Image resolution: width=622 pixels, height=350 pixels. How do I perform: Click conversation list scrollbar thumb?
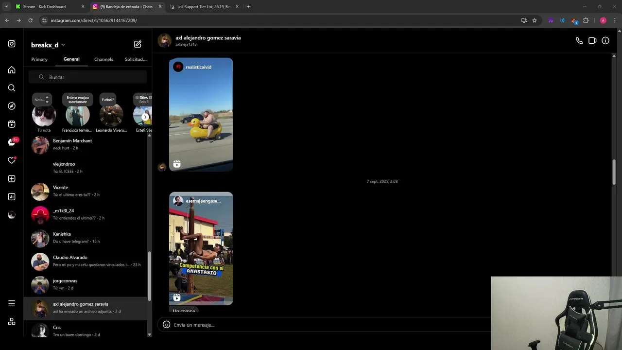[149, 276]
